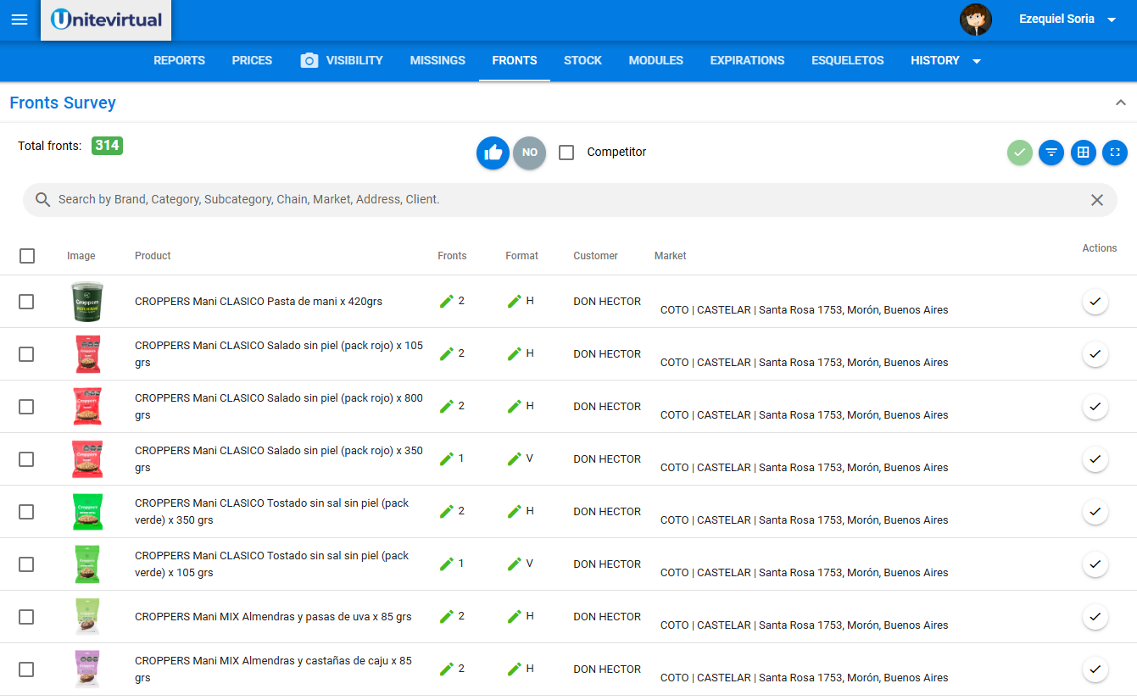This screenshot has height=700, width=1137.
Task: Open the hamburger navigation menu
Action: tap(19, 19)
